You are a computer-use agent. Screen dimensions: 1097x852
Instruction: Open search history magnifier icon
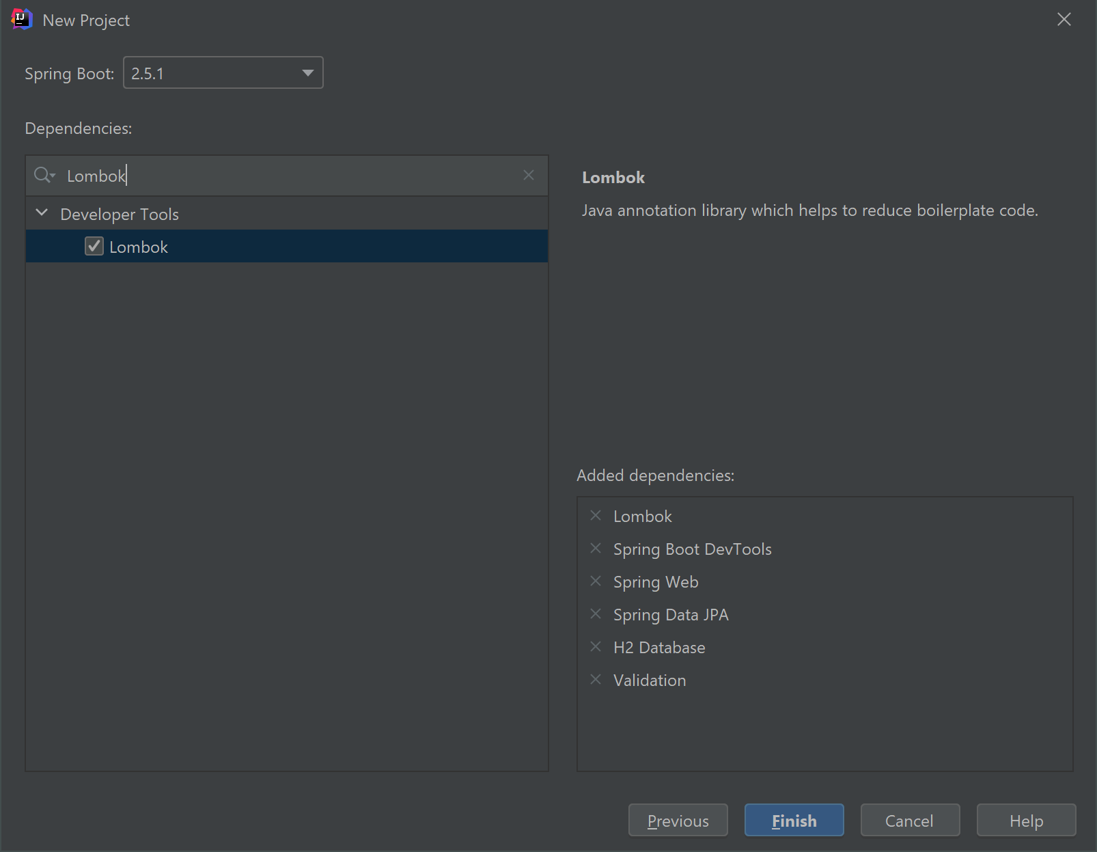44,176
